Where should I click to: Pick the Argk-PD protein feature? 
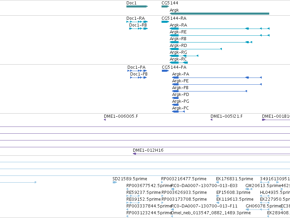175,98
